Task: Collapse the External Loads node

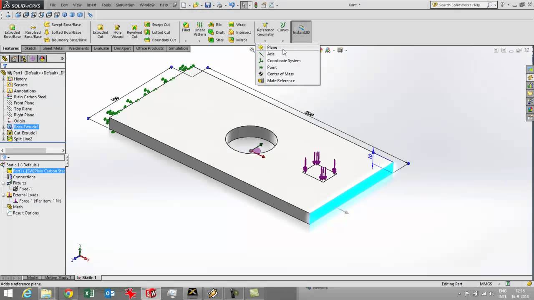Action: point(4,195)
